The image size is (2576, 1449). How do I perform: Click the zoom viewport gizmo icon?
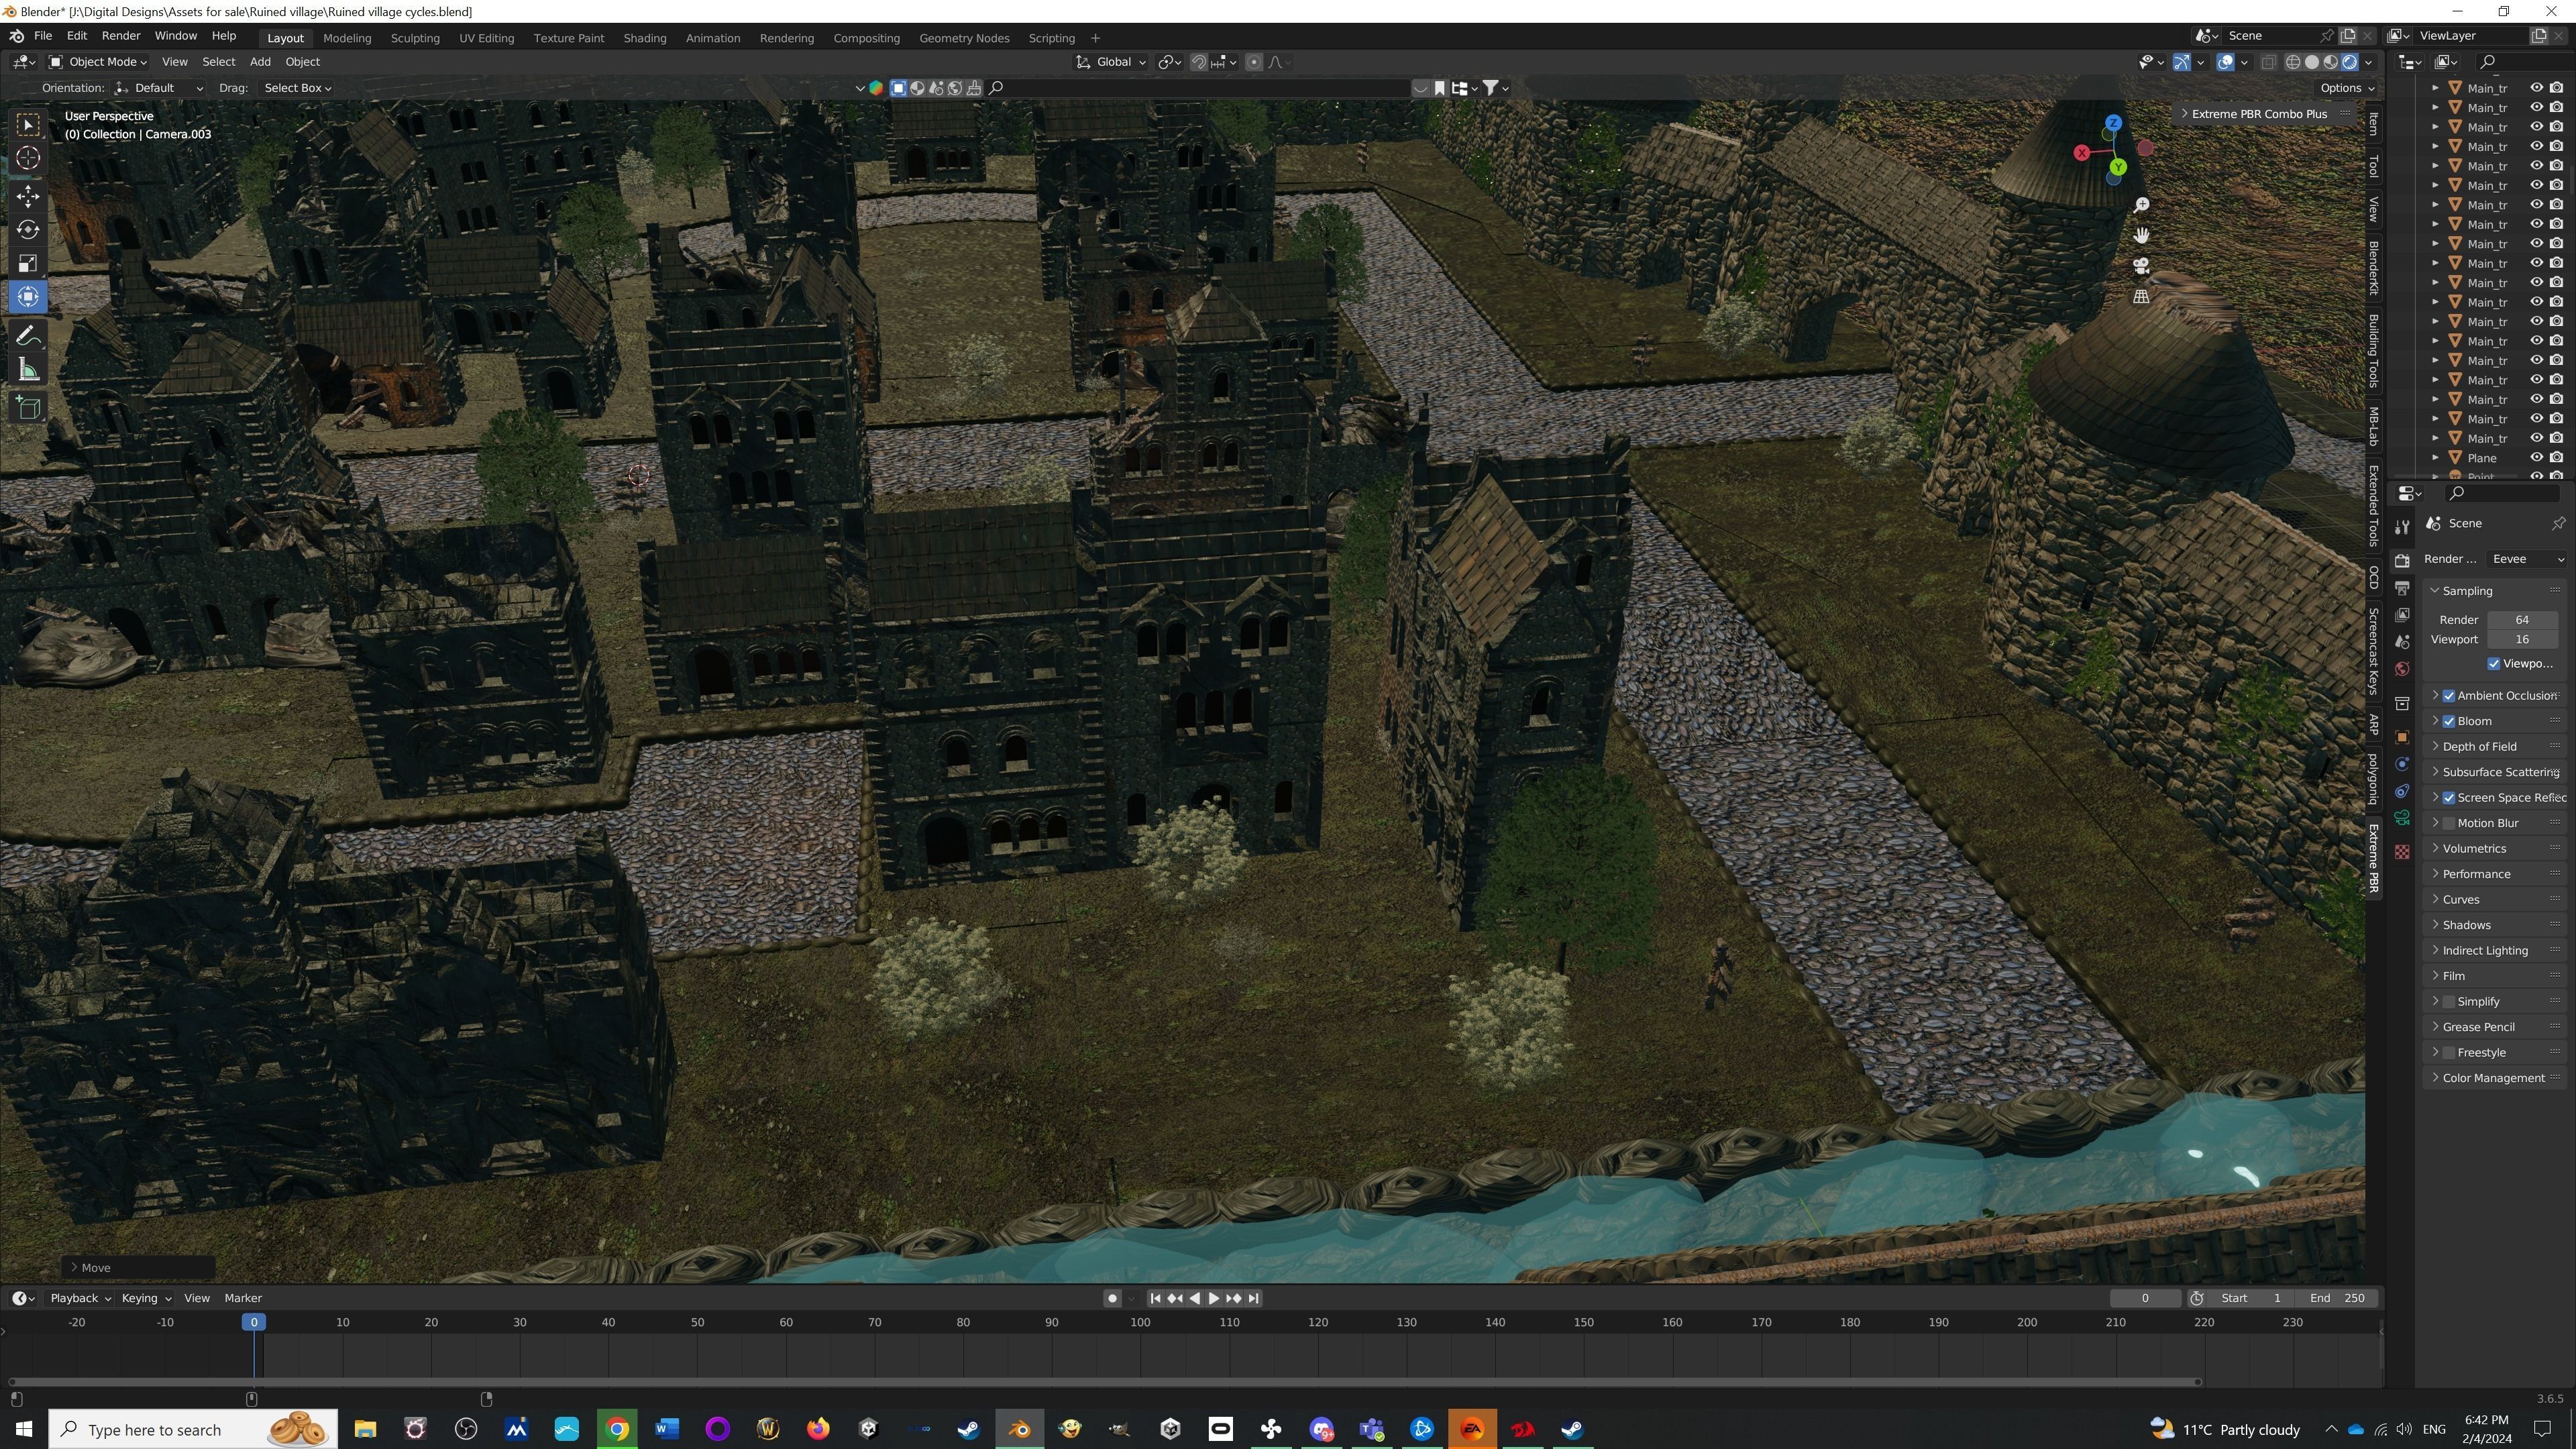point(2141,205)
